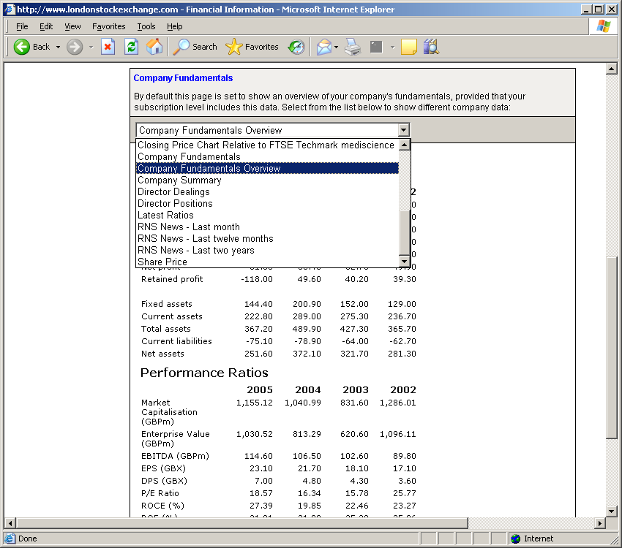Open the Favorites star button
Image resolution: width=622 pixels, height=548 pixels.
[x=252, y=47]
